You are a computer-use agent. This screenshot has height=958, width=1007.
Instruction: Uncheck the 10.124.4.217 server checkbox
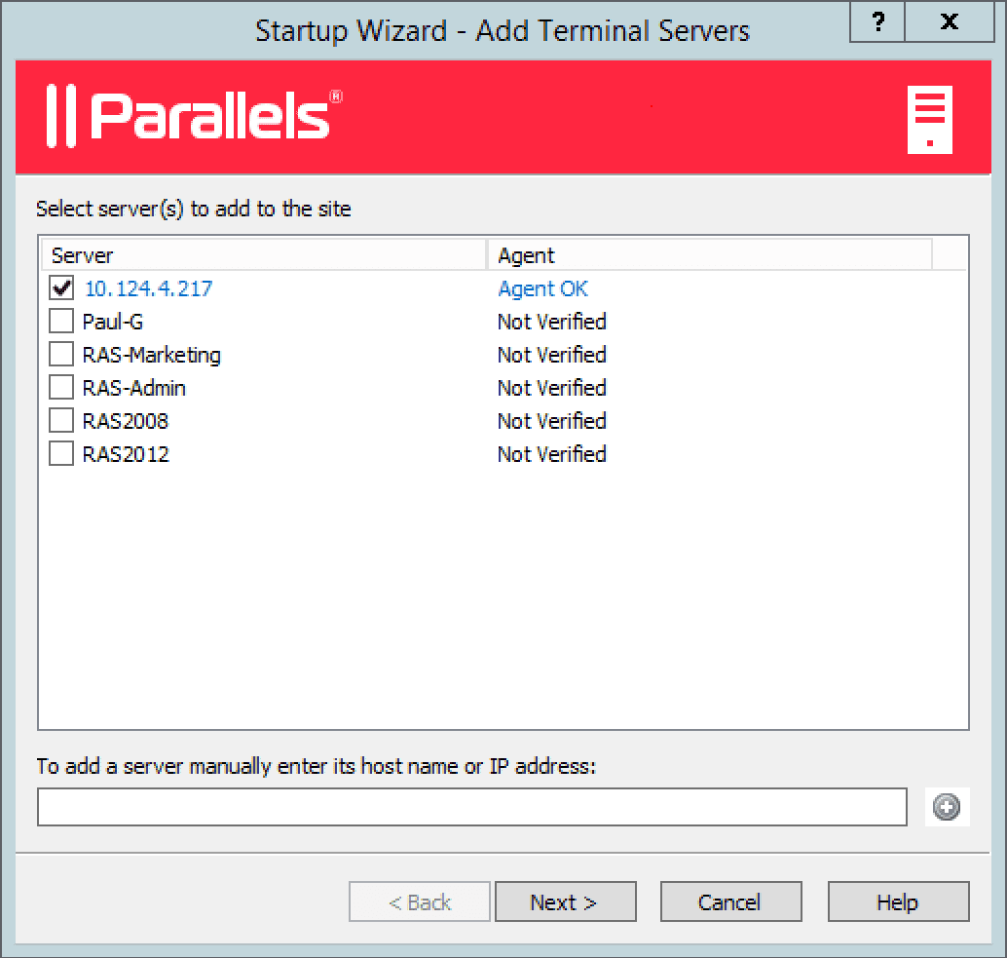tap(61, 288)
